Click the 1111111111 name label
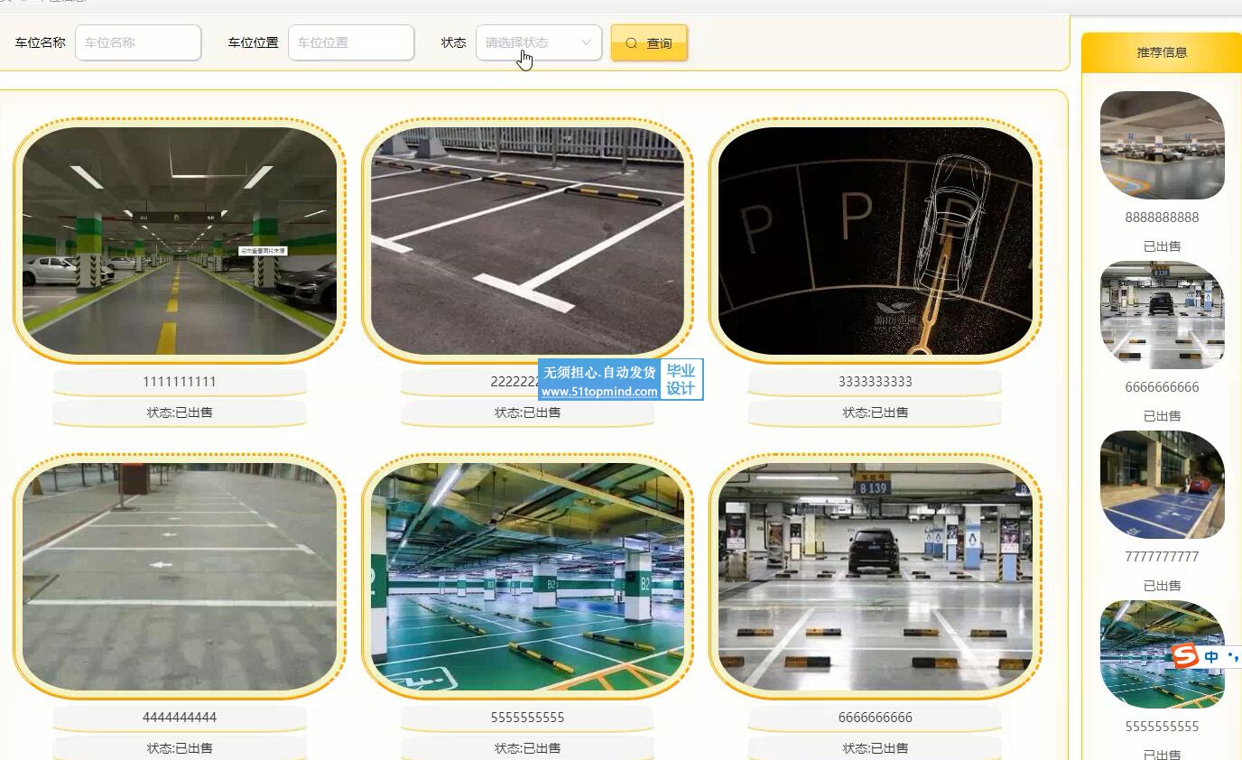Image resolution: width=1242 pixels, height=760 pixels. click(x=180, y=382)
